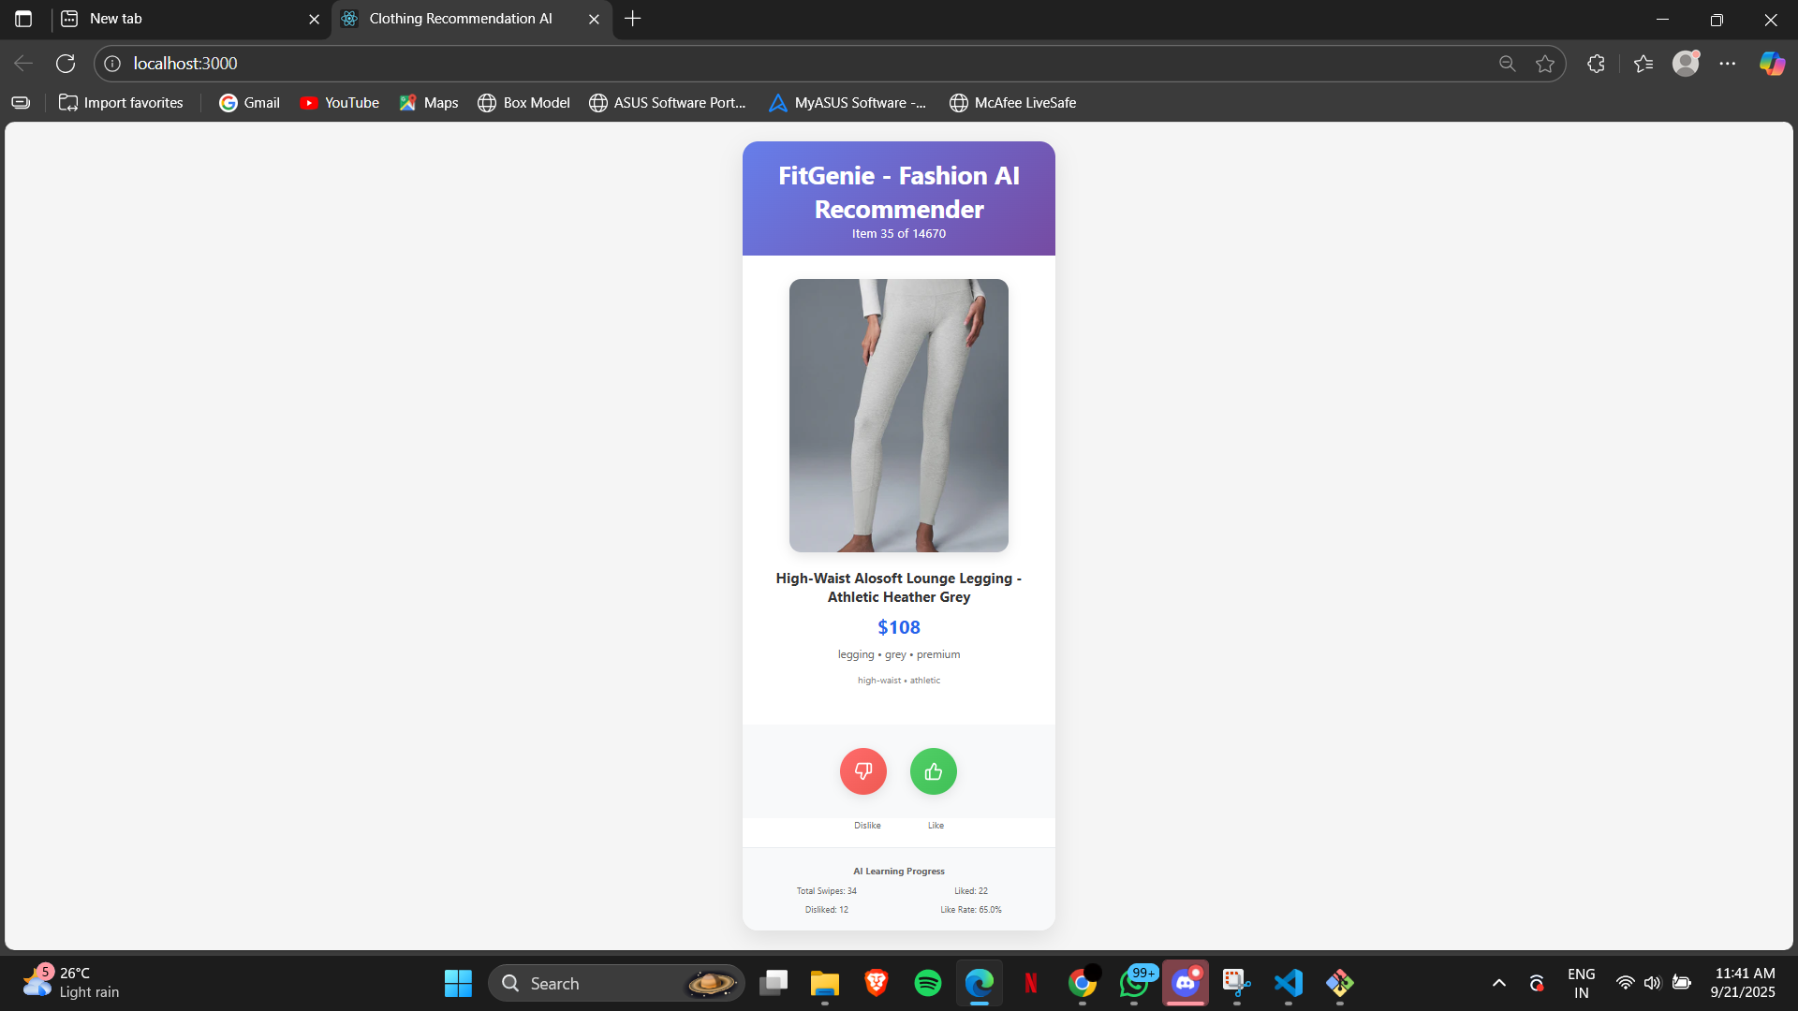Open the Box Model bookmark
Screen dimensions: 1798x1011
point(523,103)
